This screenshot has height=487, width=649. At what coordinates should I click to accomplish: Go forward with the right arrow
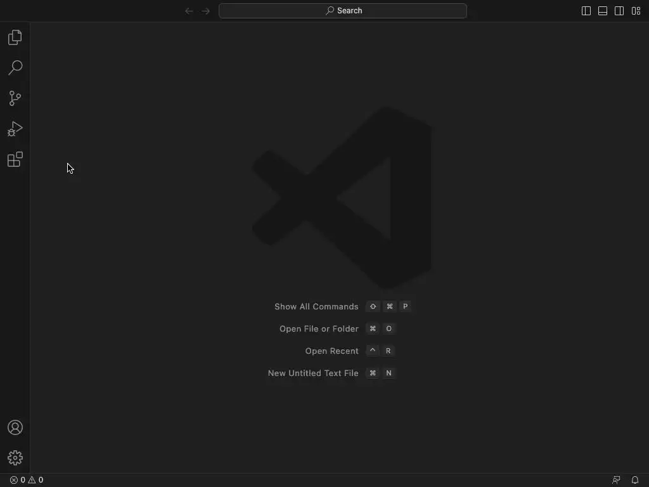[x=205, y=11]
